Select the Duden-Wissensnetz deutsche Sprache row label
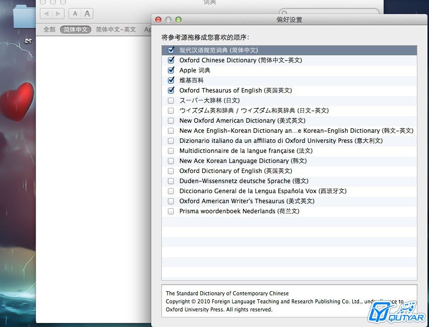429x327 pixels. tap(244, 181)
